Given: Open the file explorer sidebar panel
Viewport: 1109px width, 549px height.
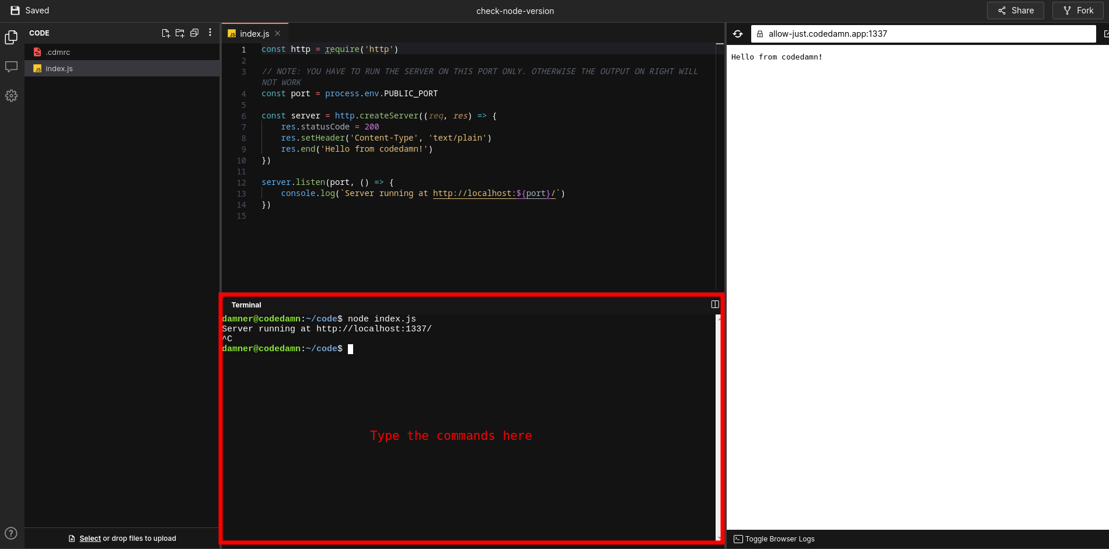Looking at the screenshot, I should coord(12,37).
